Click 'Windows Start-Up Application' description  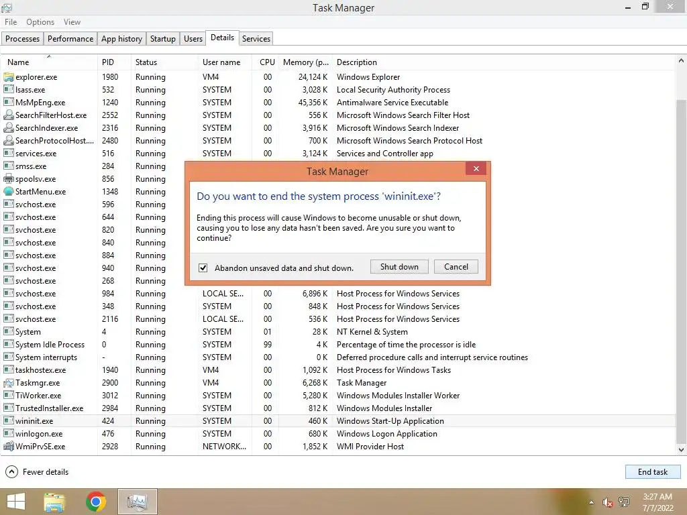(390, 421)
